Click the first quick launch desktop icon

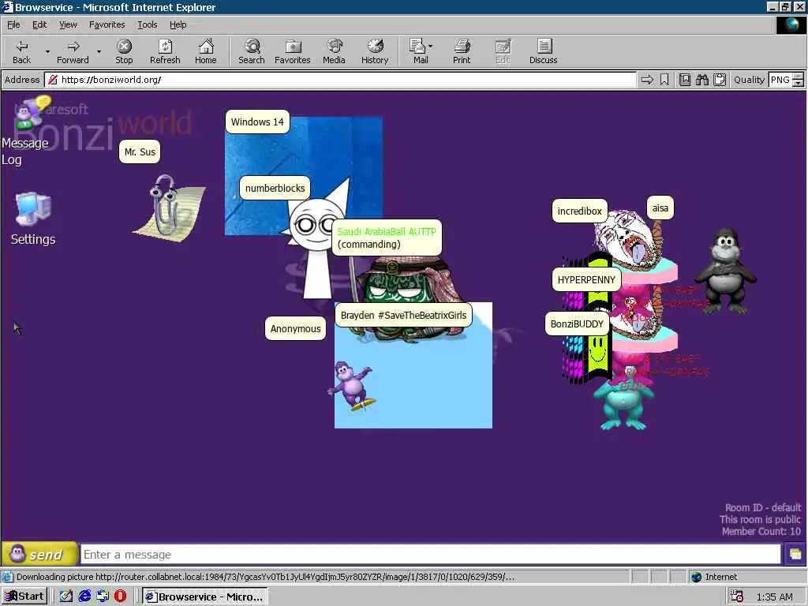(x=66, y=597)
